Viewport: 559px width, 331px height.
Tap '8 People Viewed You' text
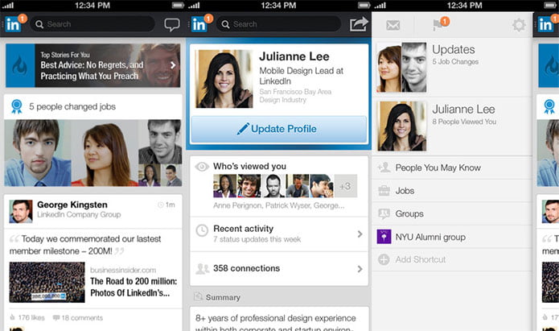point(464,122)
